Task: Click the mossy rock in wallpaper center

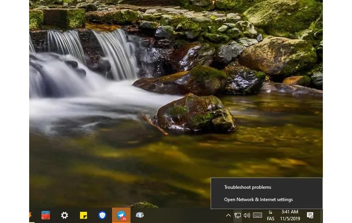Action: click(x=195, y=113)
